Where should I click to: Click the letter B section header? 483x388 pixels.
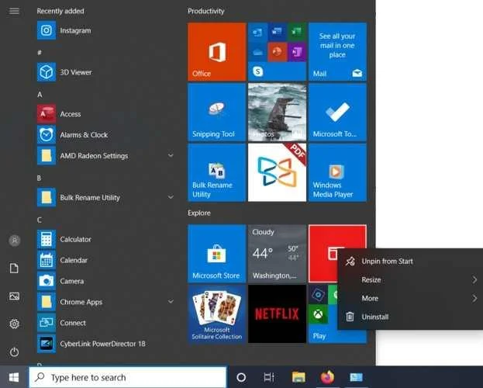[x=39, y=178]
